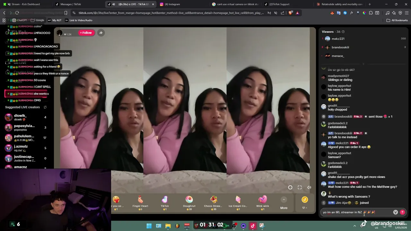Viewport: 411px width, 231px height.
Task: Send a Finger Heart gift
Action: point(140,203)
